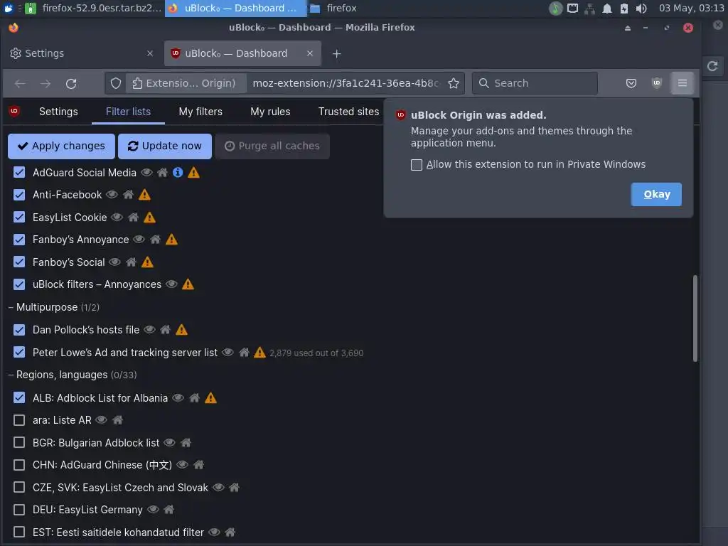Click warning icon next to Anti-Facebook

(144, 195)
